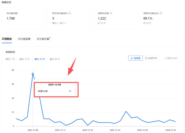Open the 详细数据 tab

[x=7, y=39]
